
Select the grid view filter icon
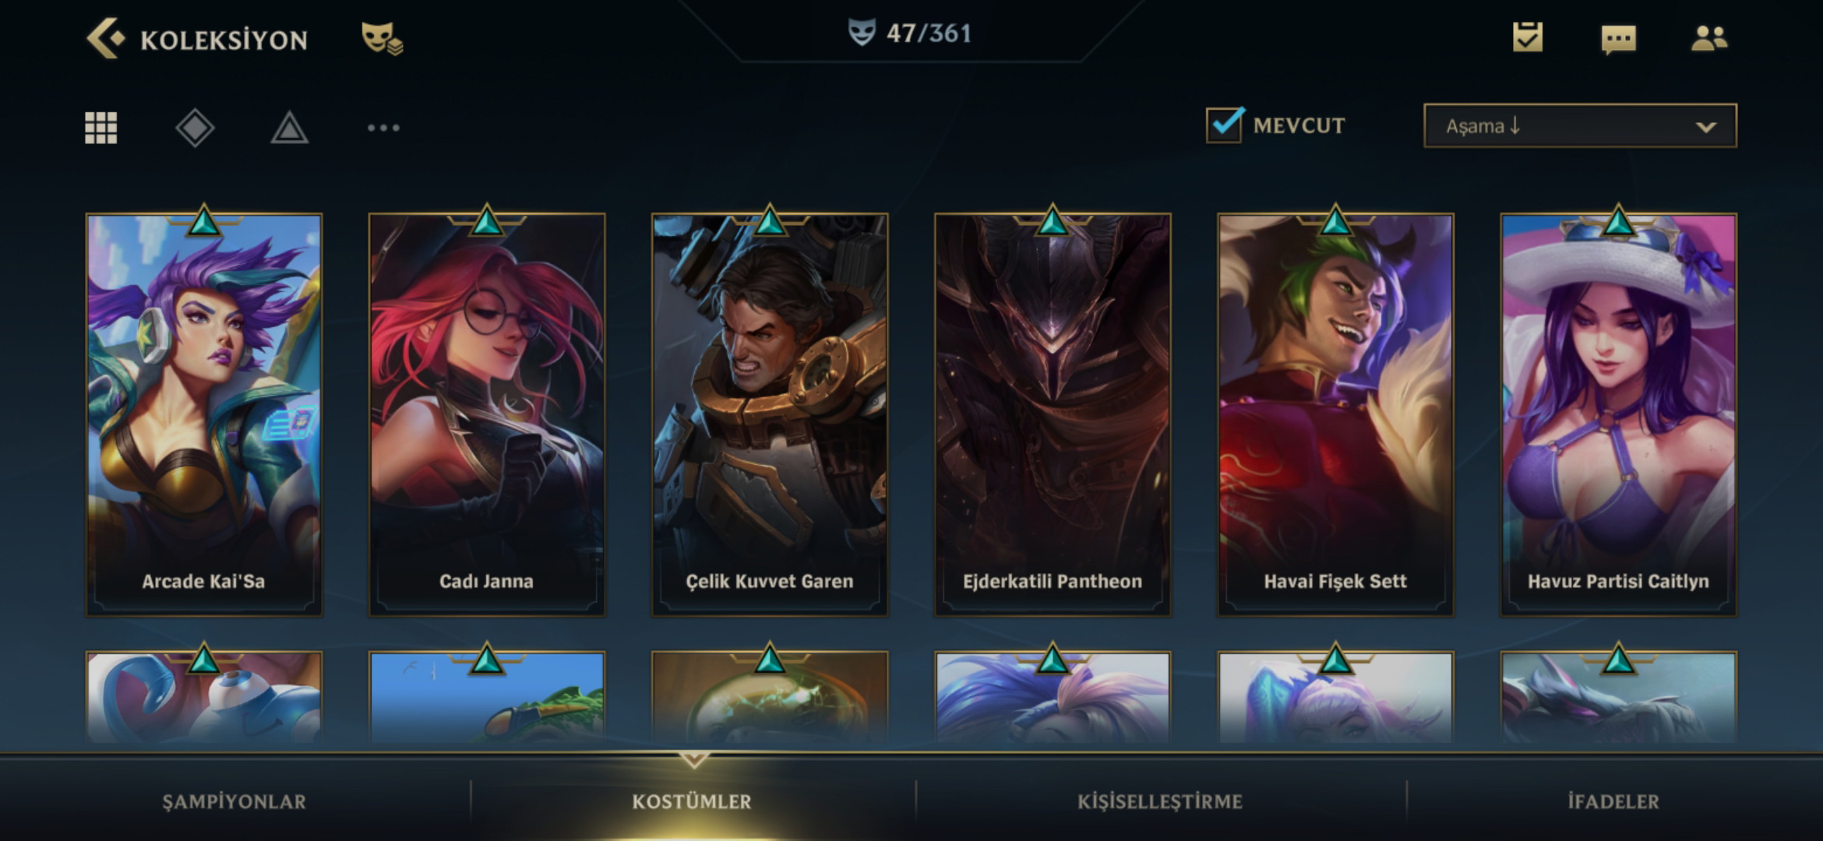tap(100, 127)
